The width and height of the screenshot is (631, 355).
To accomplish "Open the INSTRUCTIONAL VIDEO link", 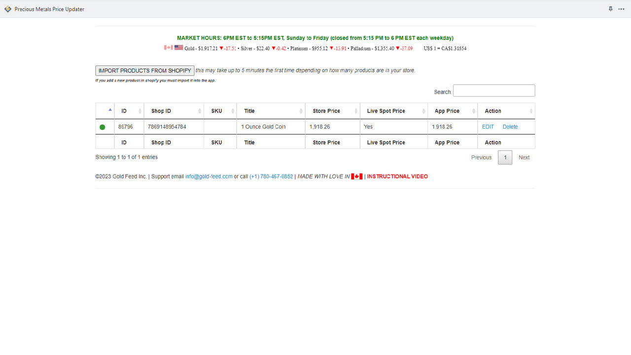I will point(397,176).
